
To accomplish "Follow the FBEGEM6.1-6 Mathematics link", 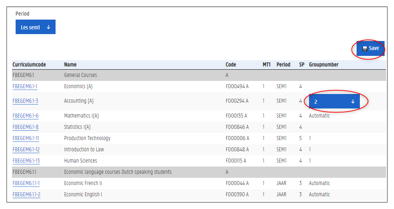I will 25,116.
